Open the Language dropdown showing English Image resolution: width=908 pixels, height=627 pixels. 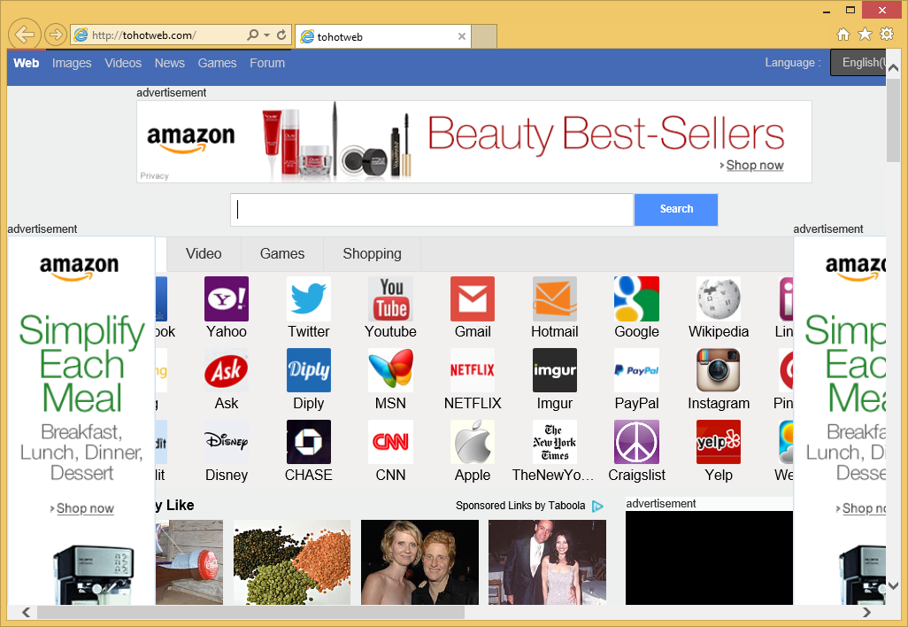[x=858, y=63]
